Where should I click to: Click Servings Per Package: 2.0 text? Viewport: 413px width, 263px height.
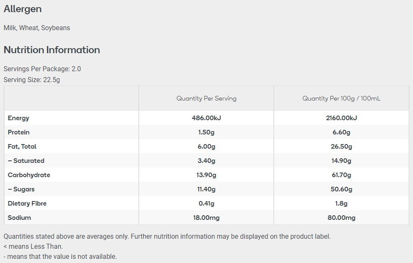point(42,69)
